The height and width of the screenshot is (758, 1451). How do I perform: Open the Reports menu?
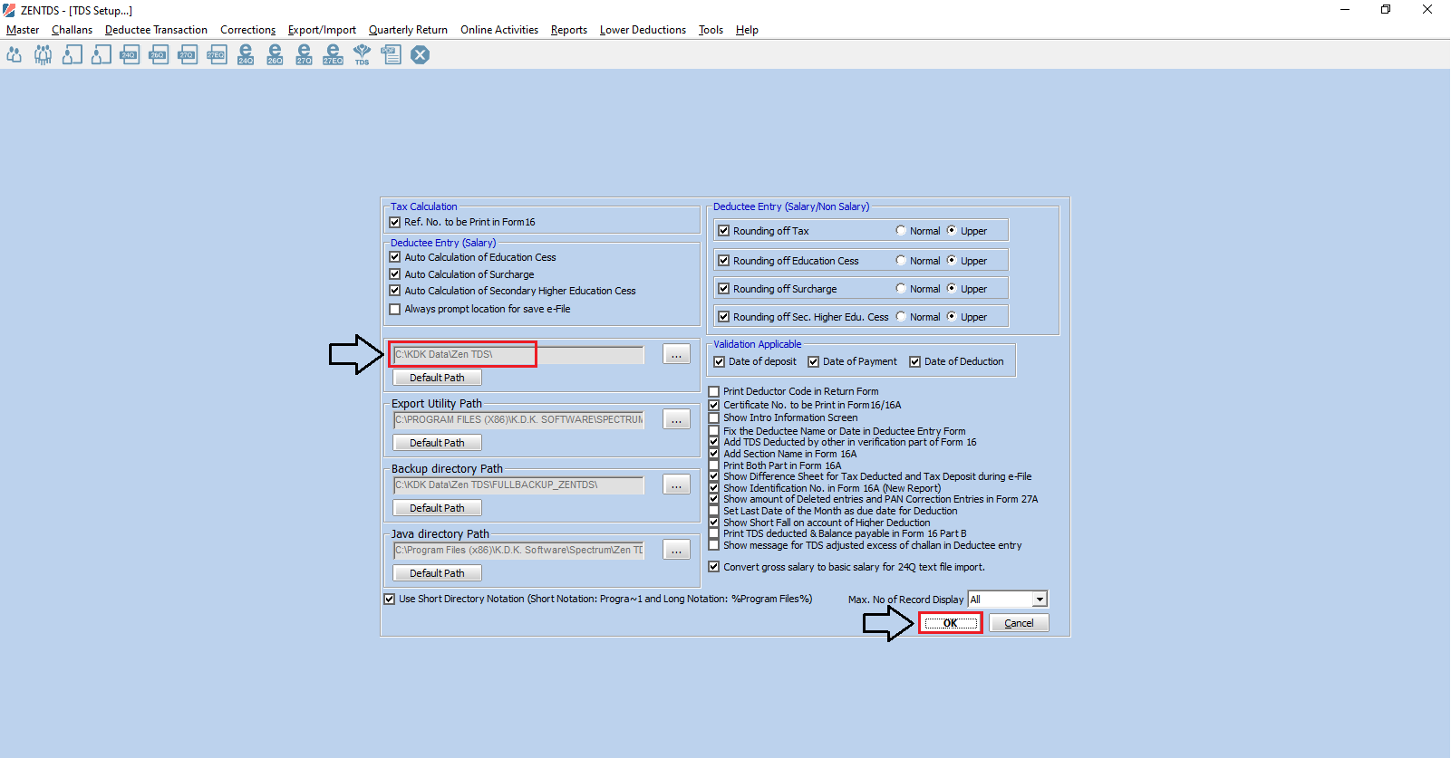pos(568,30)
